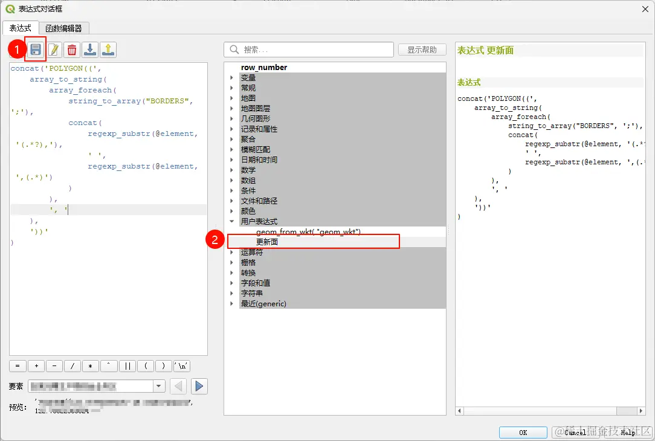
Task: Expand the 几何图形 function group
Action: [232, 118]
